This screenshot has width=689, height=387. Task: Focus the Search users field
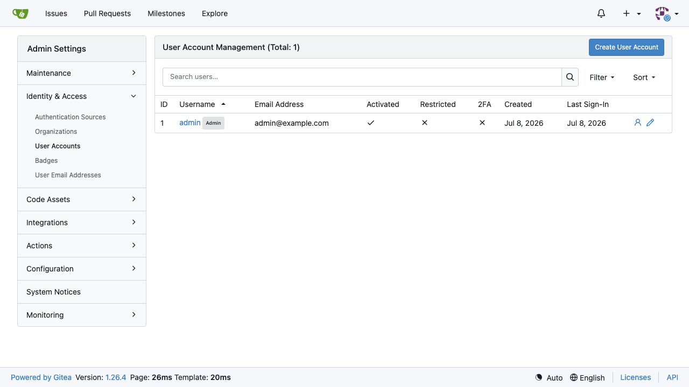click(x=362, y=77)
